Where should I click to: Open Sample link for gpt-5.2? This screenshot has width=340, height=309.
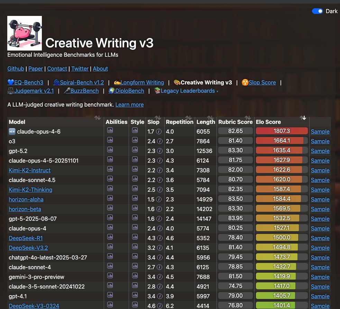pos(320,151)
